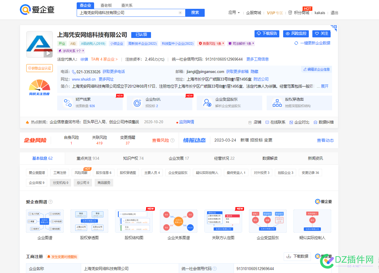Expand the 司法解析 1条 tag

click(241, 44)
